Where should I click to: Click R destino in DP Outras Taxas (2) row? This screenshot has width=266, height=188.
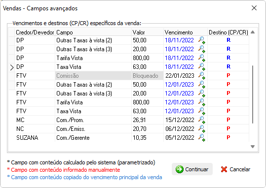pos(228,40)
